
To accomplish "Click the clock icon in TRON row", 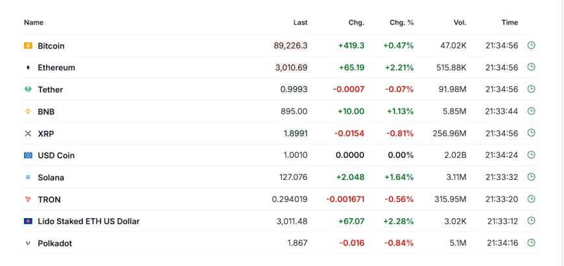I will (532, 199).
